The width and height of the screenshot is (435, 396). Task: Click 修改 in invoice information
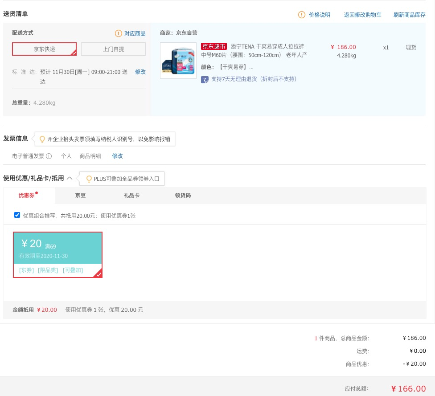coord(117,156)
